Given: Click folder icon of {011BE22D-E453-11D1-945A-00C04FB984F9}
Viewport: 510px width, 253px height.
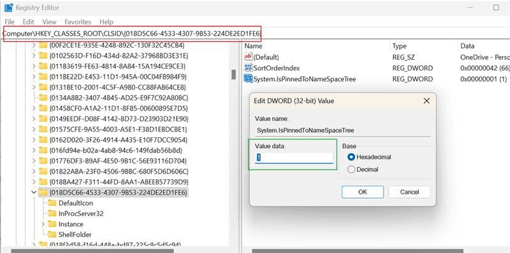Looking at the screenshot, I should click(43, 77).
